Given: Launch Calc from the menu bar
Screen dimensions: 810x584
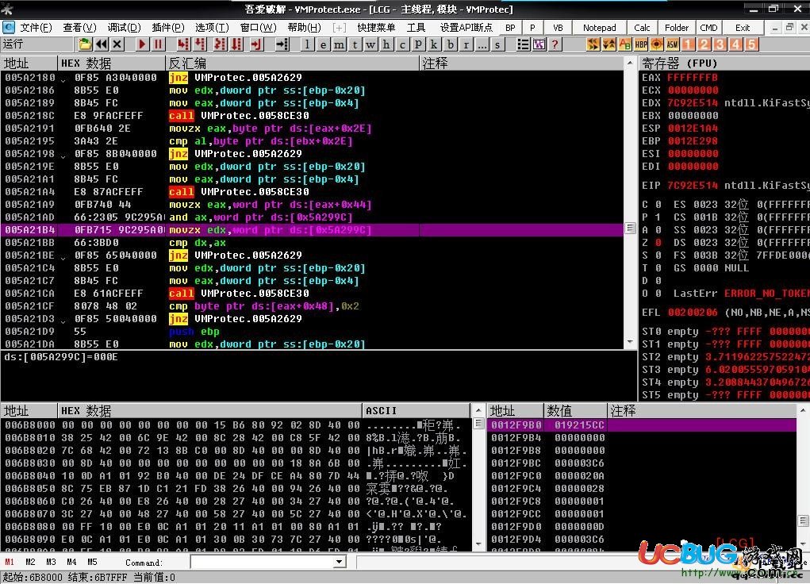Looking at the screenshot, I should coord(642,28).
